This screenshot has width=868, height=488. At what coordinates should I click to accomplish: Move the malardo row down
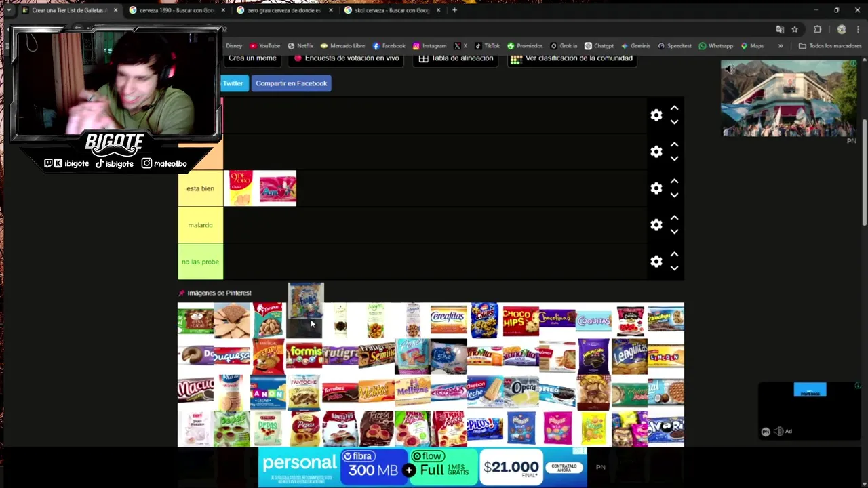(x=674, y=232)
